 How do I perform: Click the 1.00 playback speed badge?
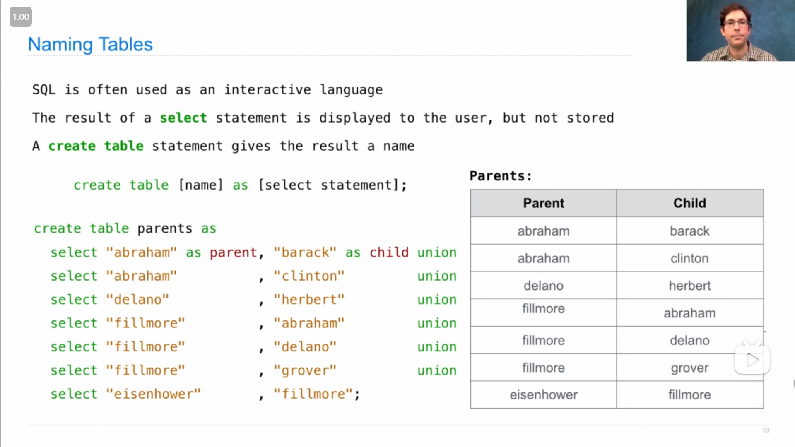[x=21, y=17]
